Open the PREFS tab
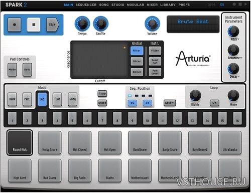The height and width of the screenshot is (193, 251). tap(184, 5)
